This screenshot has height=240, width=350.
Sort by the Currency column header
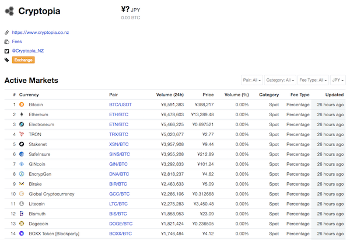(29, 95)
